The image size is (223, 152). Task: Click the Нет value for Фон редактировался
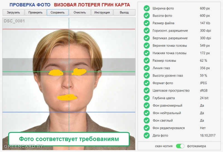pyautogui.click(x=203, y=128)
